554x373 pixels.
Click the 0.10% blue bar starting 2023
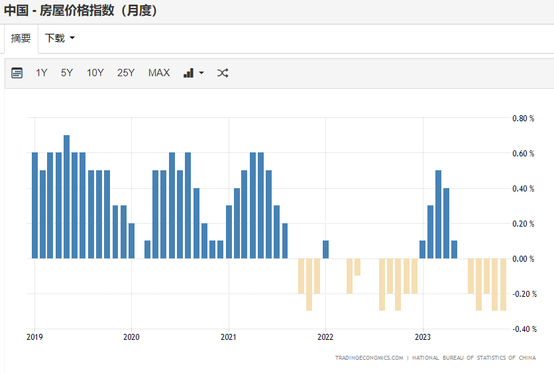point(422,249)
